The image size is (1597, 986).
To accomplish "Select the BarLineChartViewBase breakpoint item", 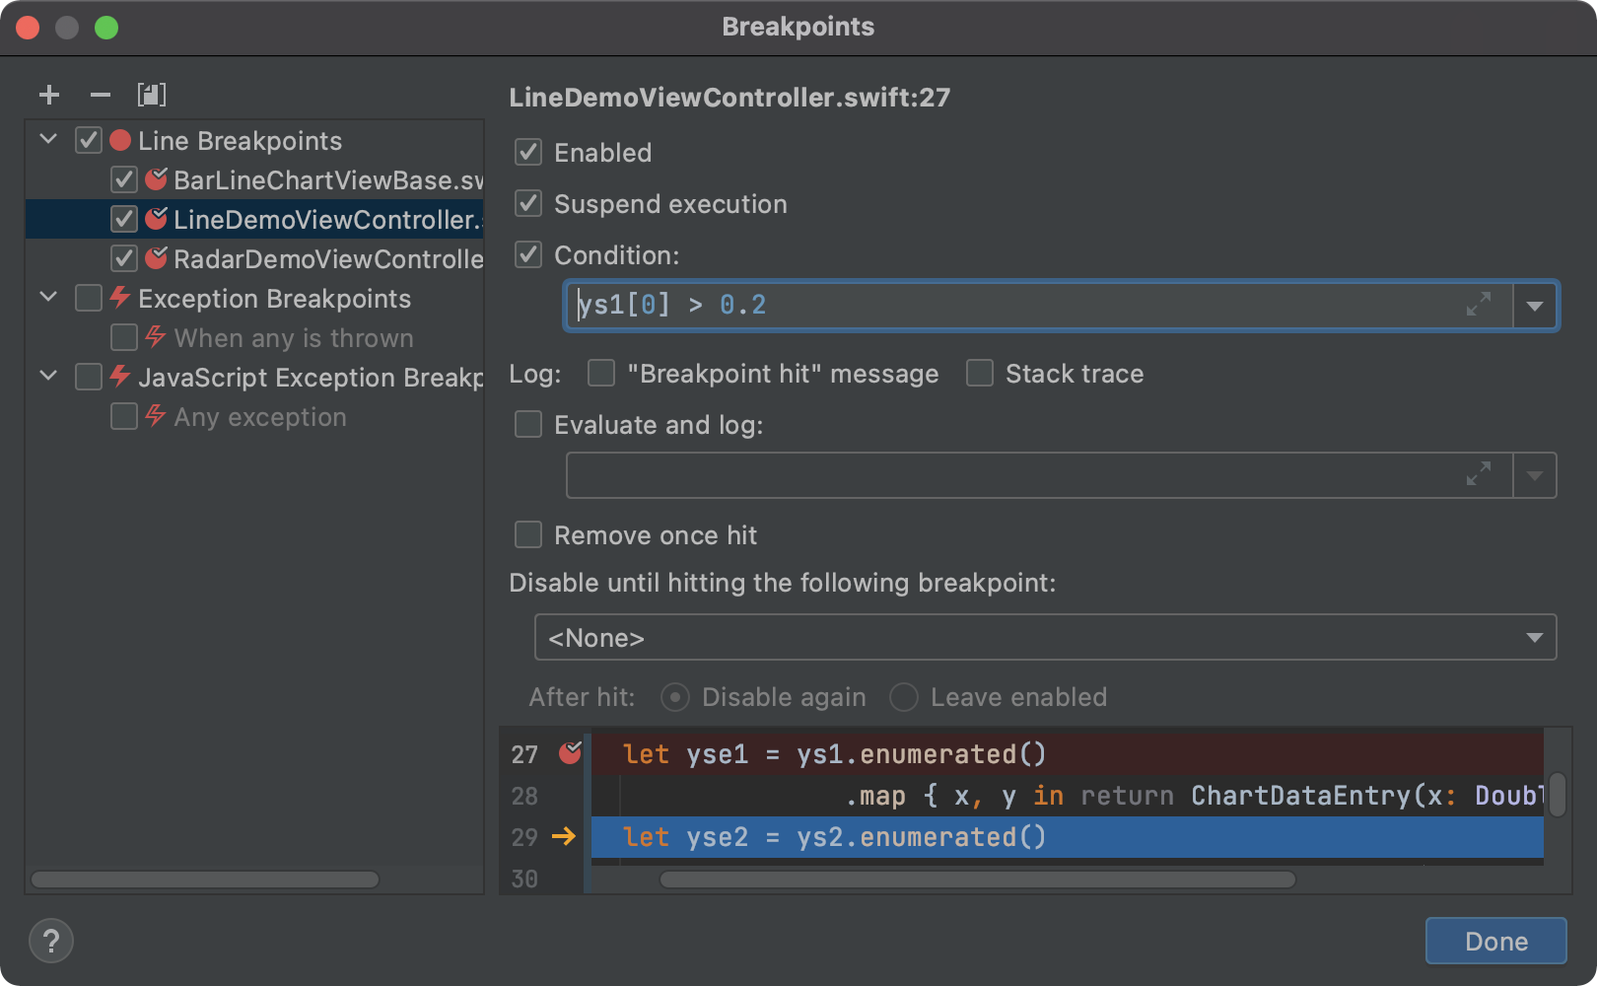I will (x=327, y=180).
